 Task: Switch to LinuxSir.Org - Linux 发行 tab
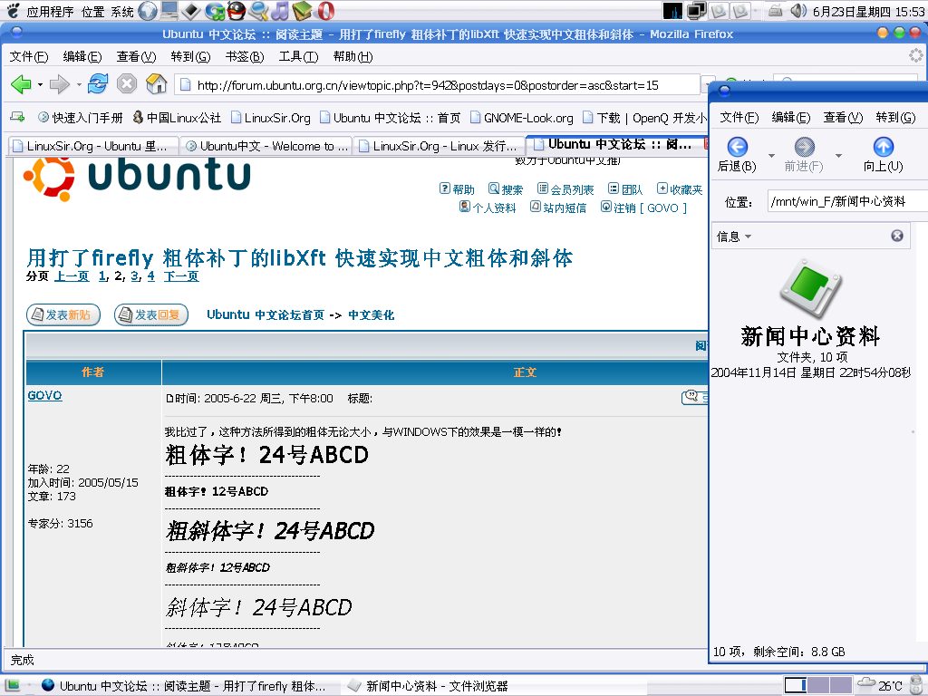(439, 146)
